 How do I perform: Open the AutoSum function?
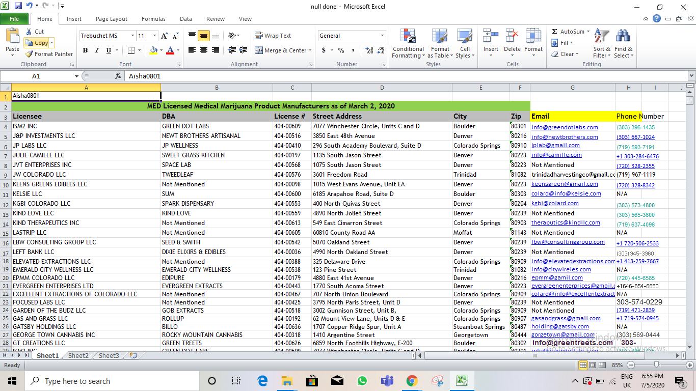pos(569,31)
